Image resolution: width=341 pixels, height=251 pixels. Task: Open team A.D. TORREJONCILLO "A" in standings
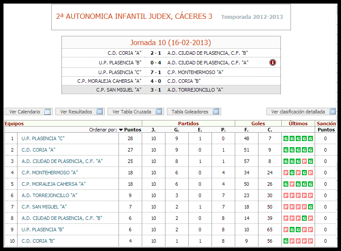pos(49,195)
